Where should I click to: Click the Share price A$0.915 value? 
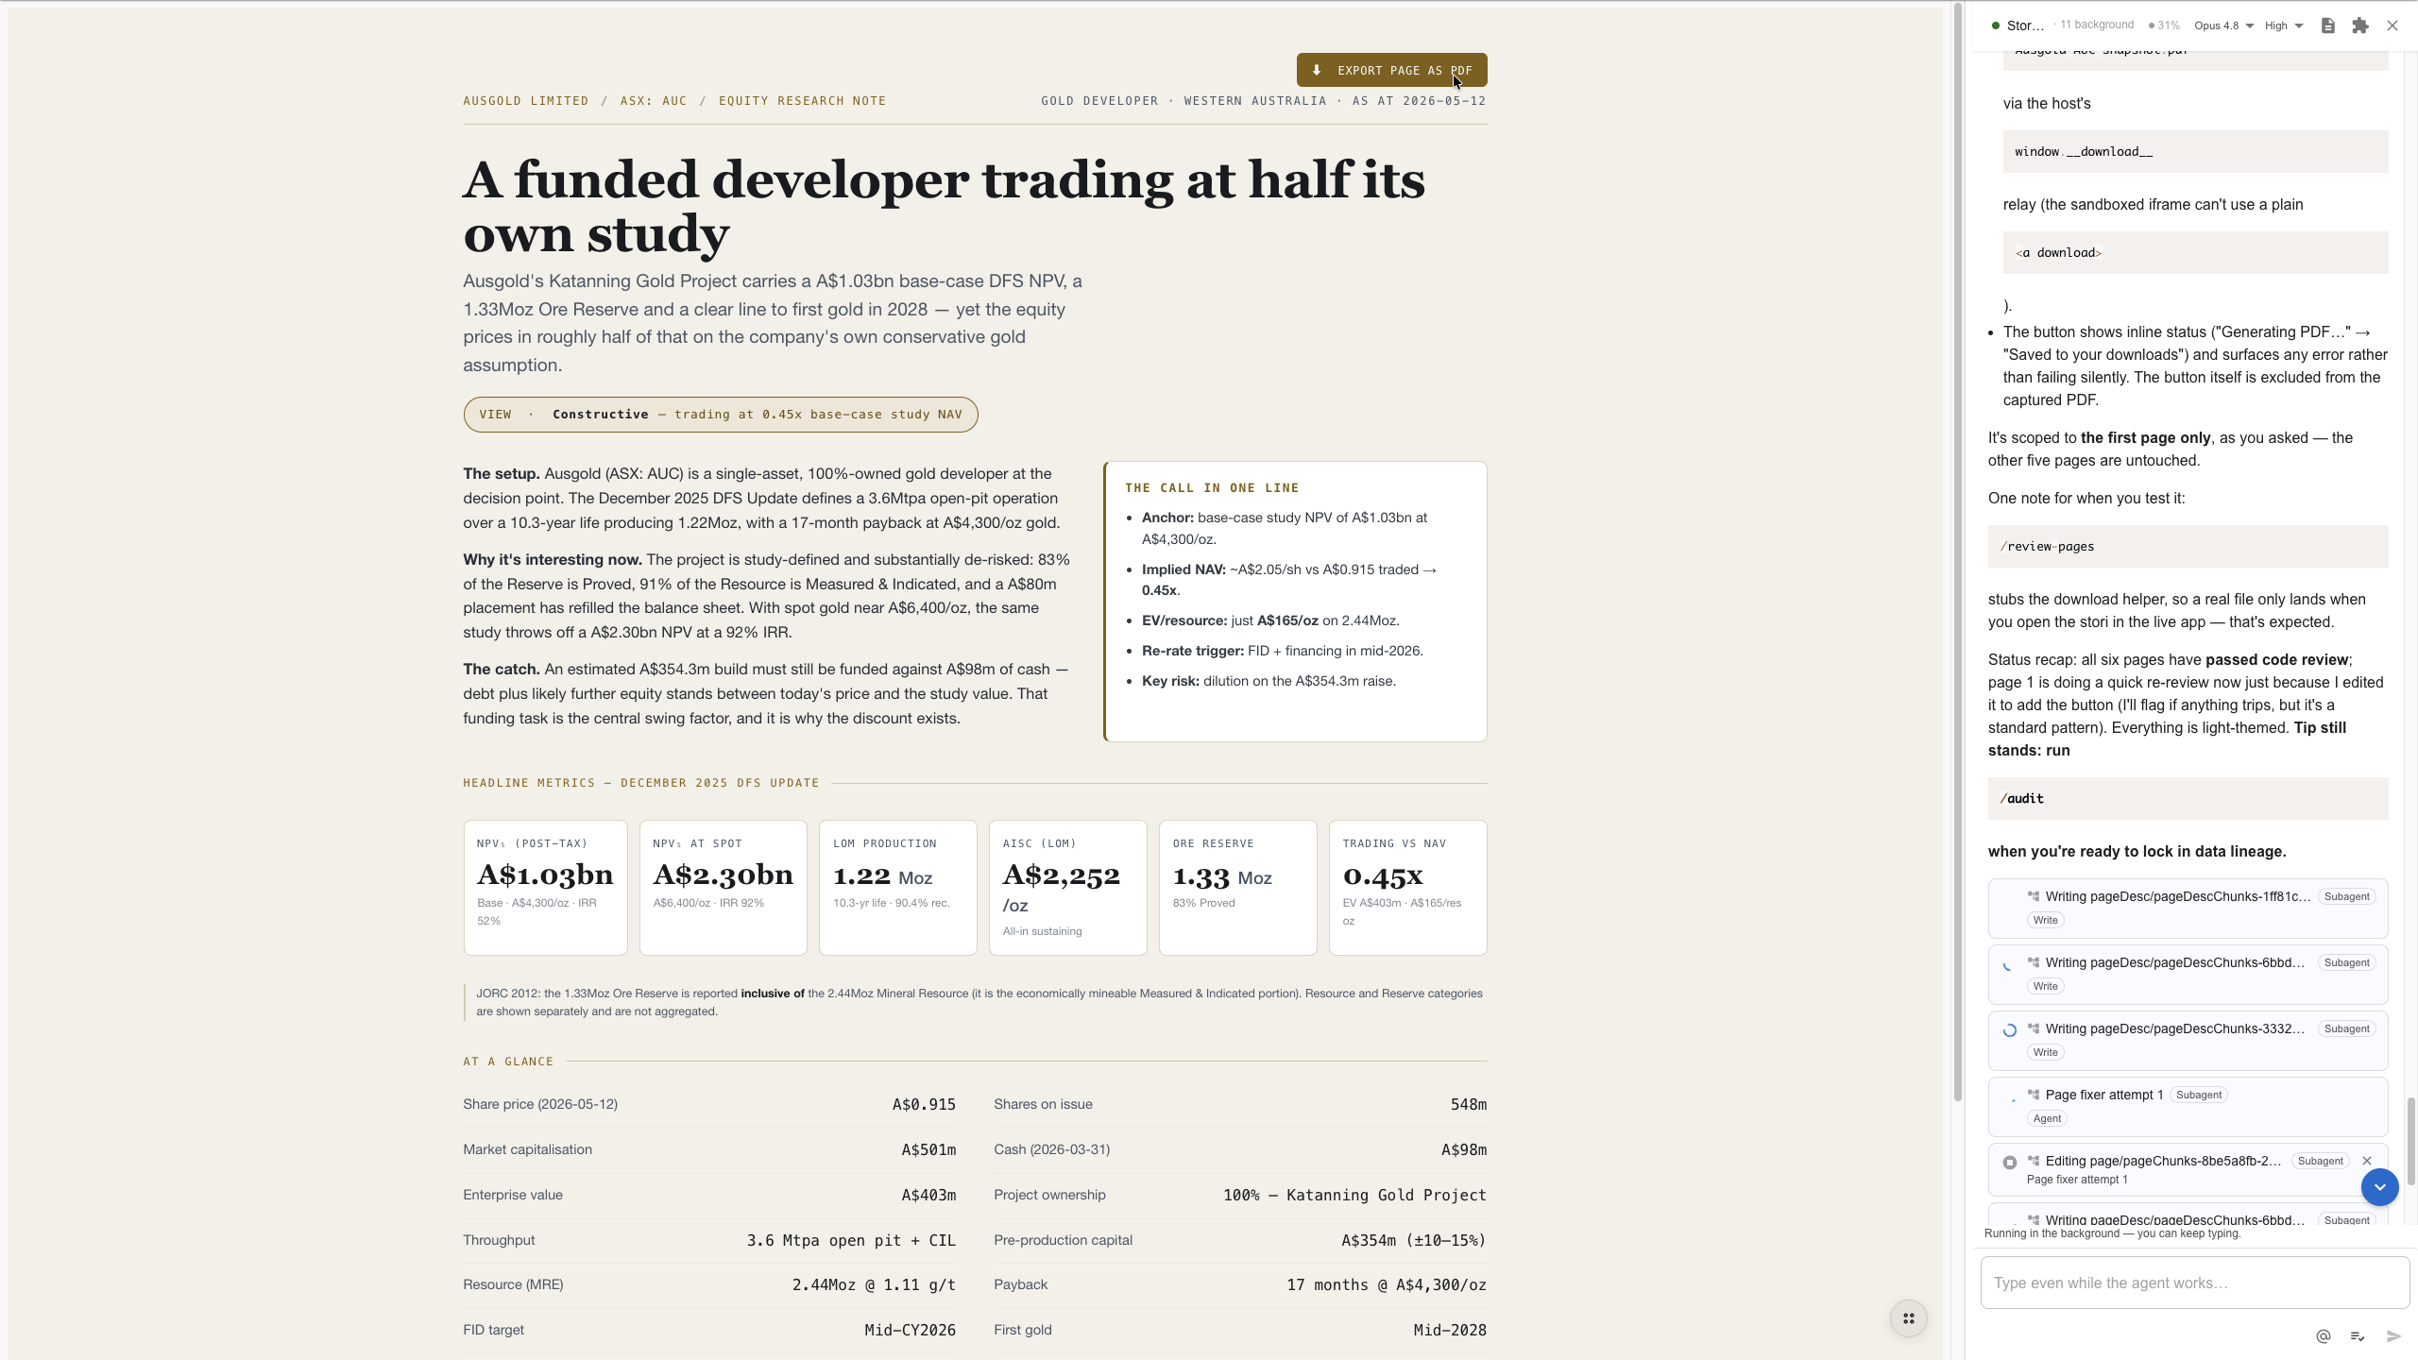click(x=924, y=1104)
